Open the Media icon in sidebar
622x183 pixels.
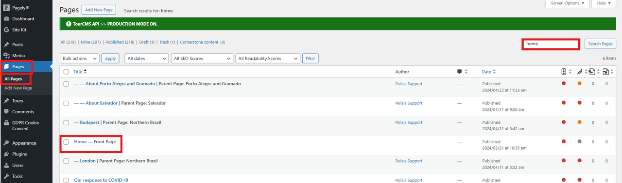(6, 56)
